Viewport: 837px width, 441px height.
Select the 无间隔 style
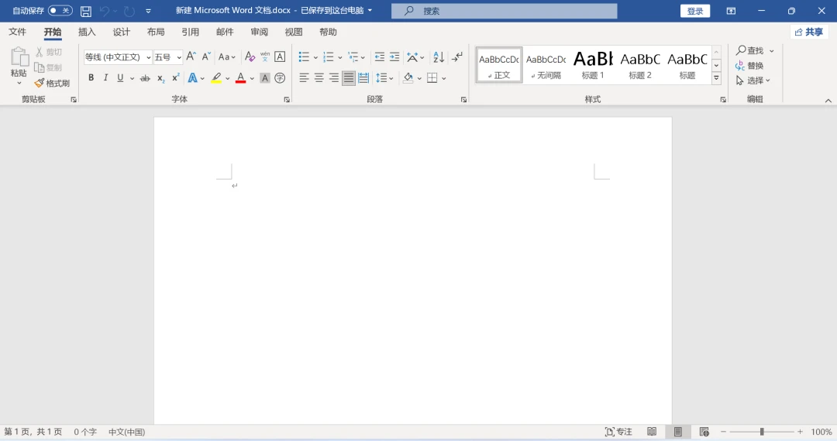(x=546, y=65)
